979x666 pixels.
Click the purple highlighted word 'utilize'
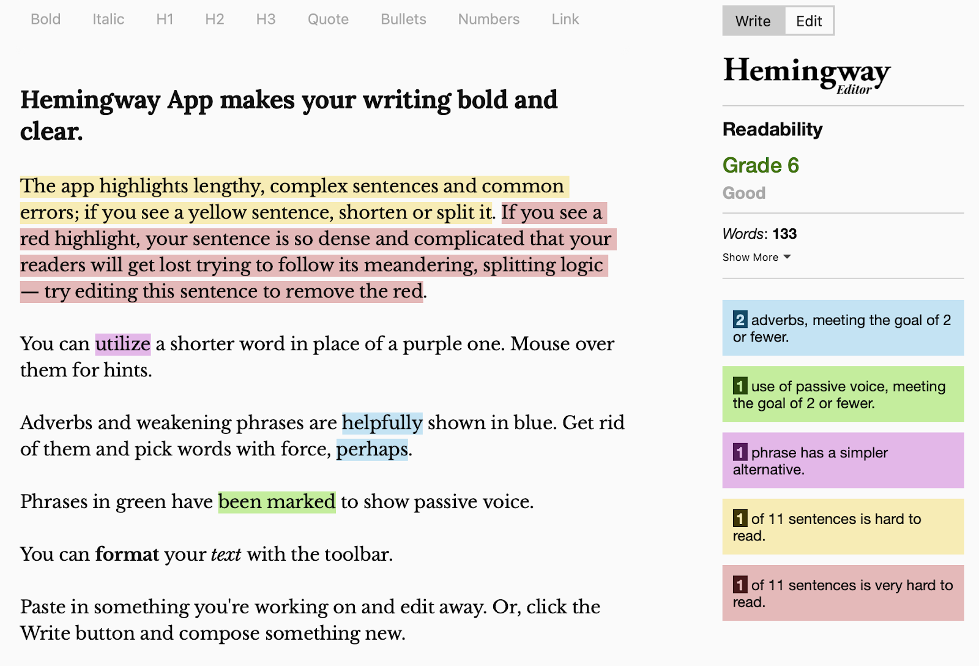click(123, 344)
